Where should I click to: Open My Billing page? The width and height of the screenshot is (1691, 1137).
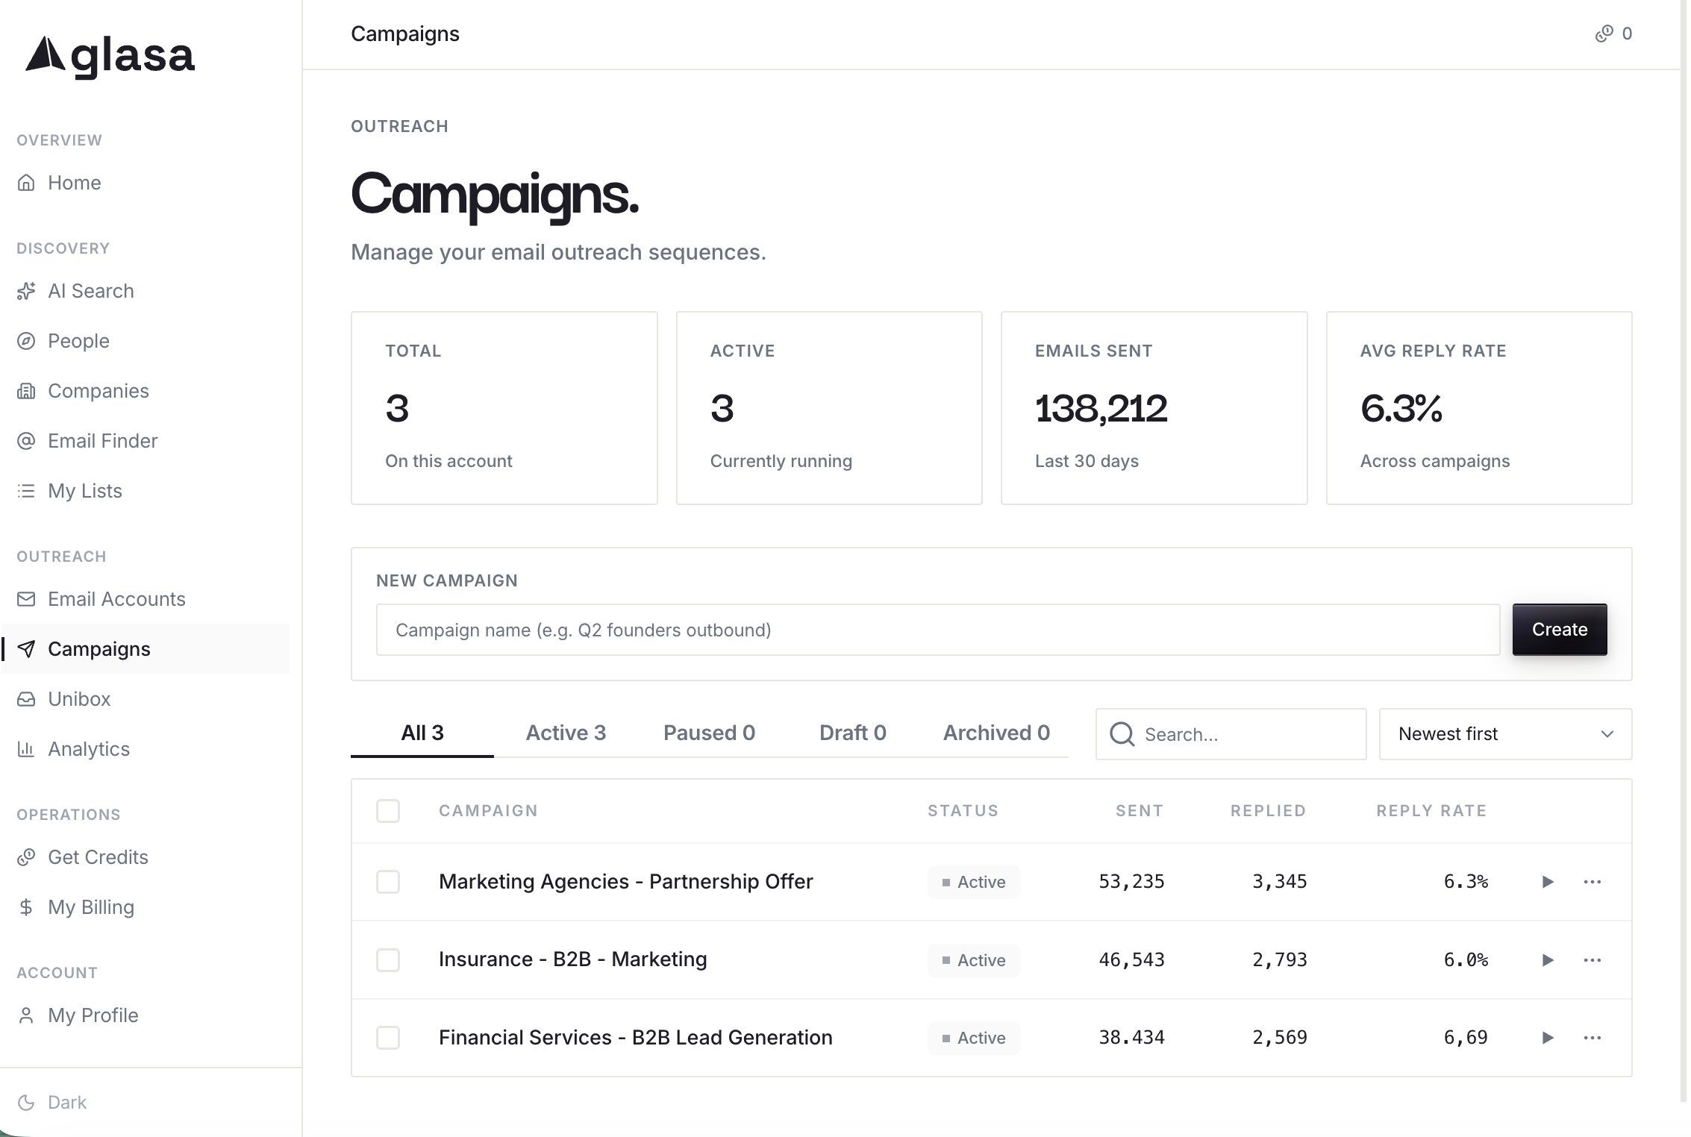(145, 907)
